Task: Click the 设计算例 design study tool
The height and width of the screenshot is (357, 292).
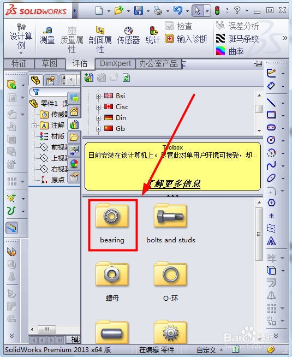Action: coord(21,37)
